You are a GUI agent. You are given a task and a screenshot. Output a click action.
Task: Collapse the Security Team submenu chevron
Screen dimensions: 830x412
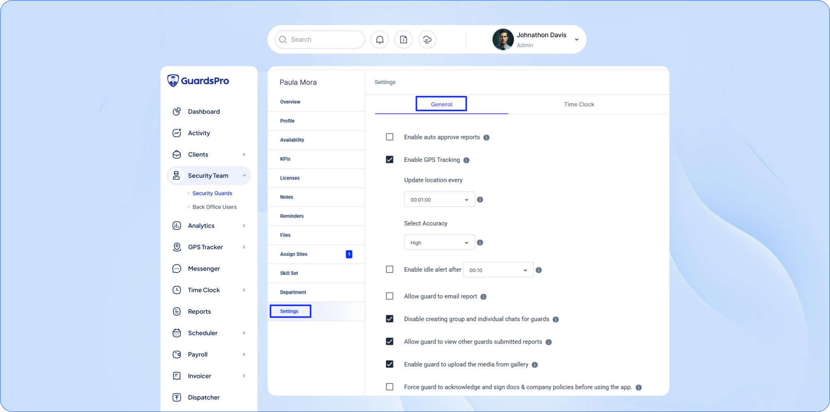point(244,175)
